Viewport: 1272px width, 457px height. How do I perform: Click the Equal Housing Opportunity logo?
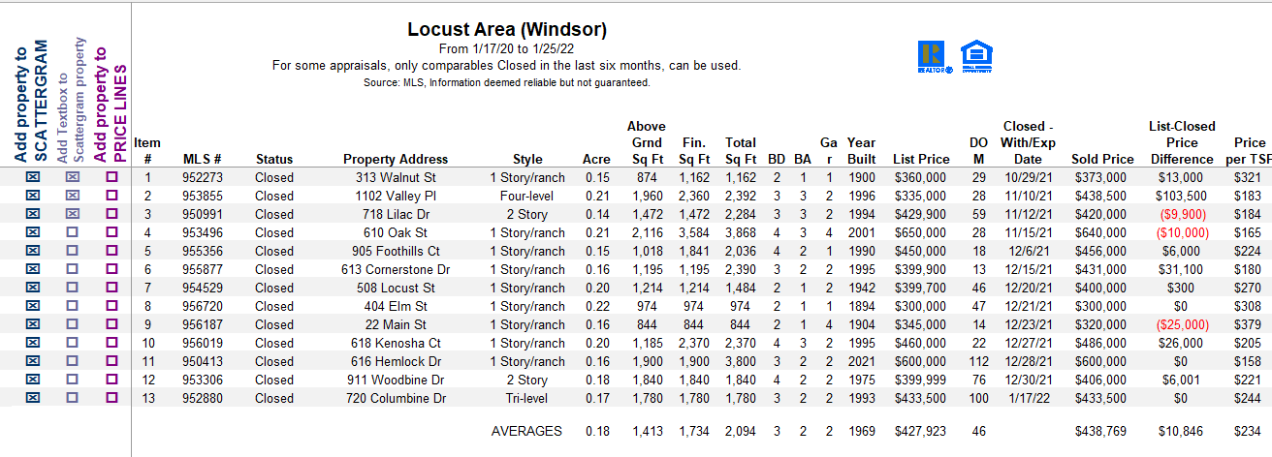tap(975, 56)
